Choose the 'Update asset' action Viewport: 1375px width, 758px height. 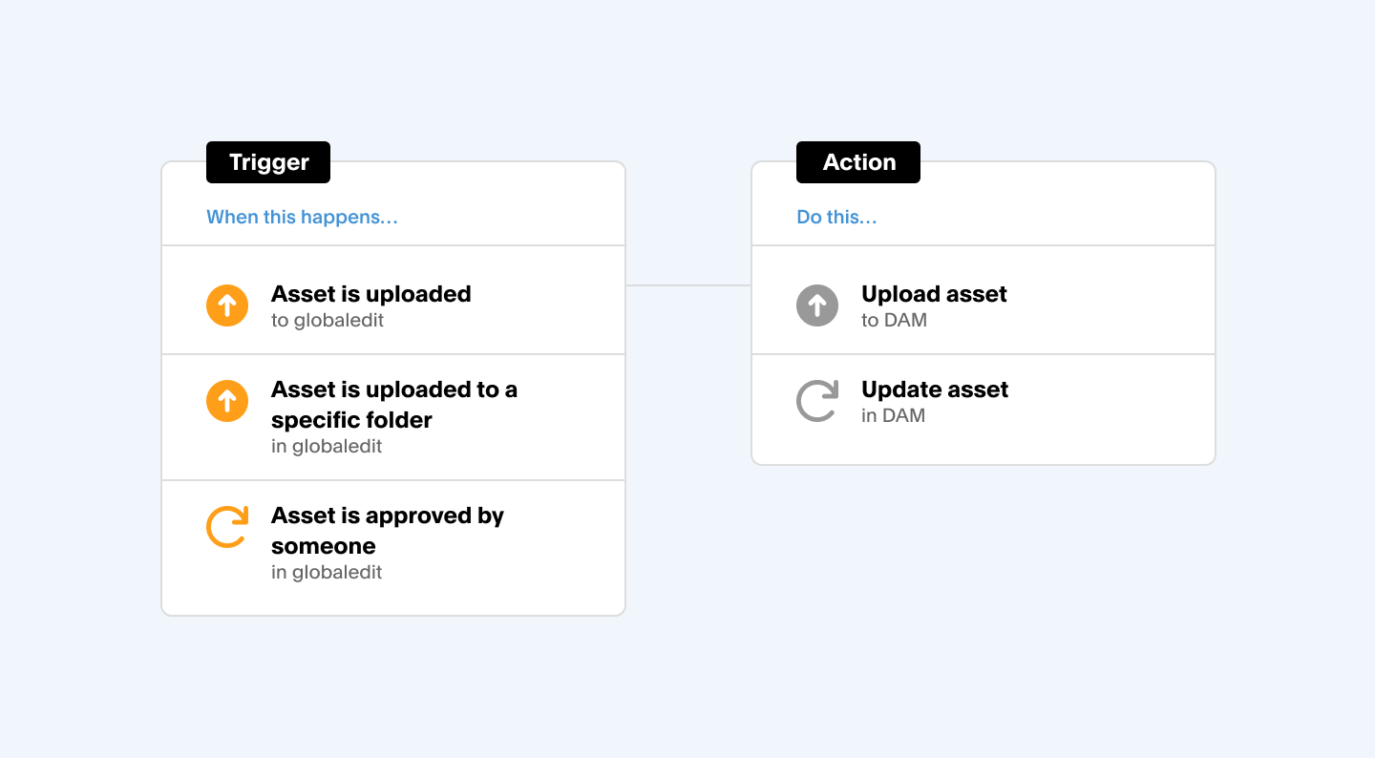click(x=935, y=390)
